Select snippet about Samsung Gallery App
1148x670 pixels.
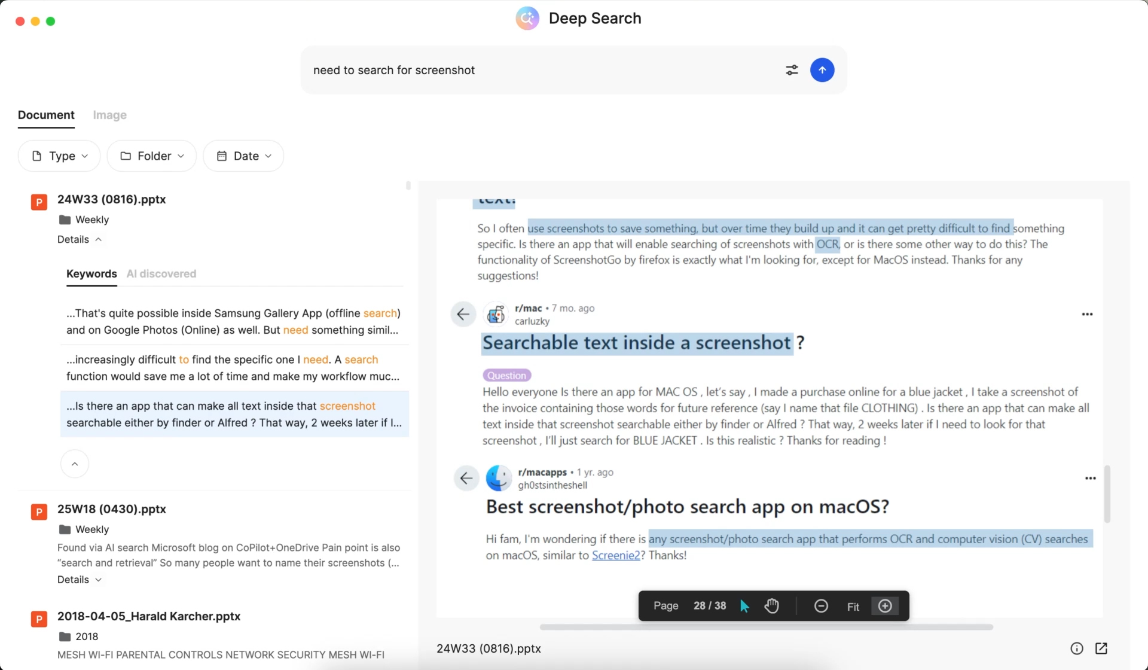[234, 321]
